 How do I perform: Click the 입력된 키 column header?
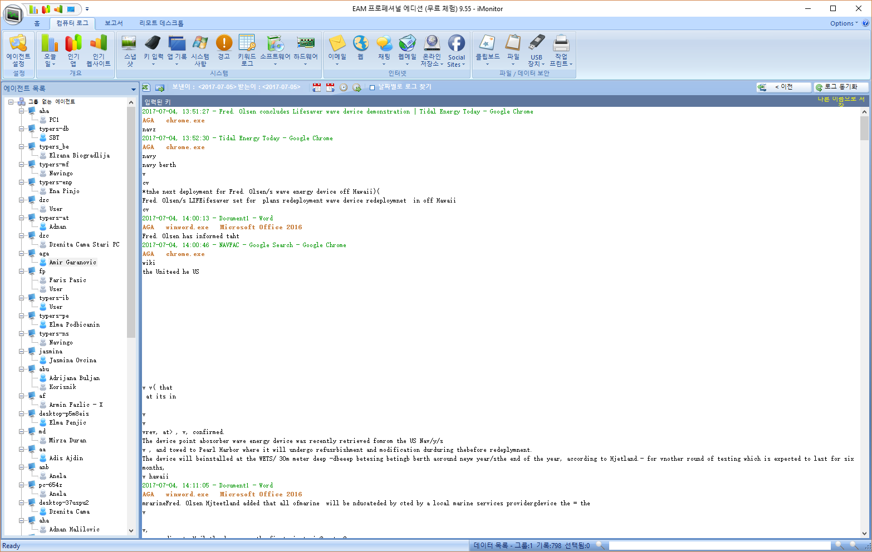[158, 102]
